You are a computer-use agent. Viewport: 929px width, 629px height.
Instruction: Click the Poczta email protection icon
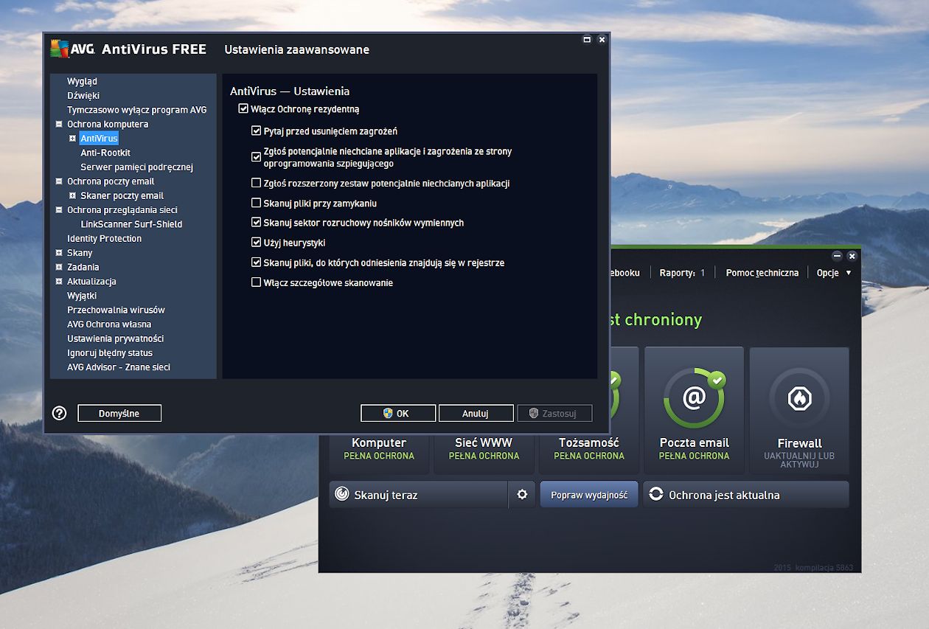click(x=694, y=398)
